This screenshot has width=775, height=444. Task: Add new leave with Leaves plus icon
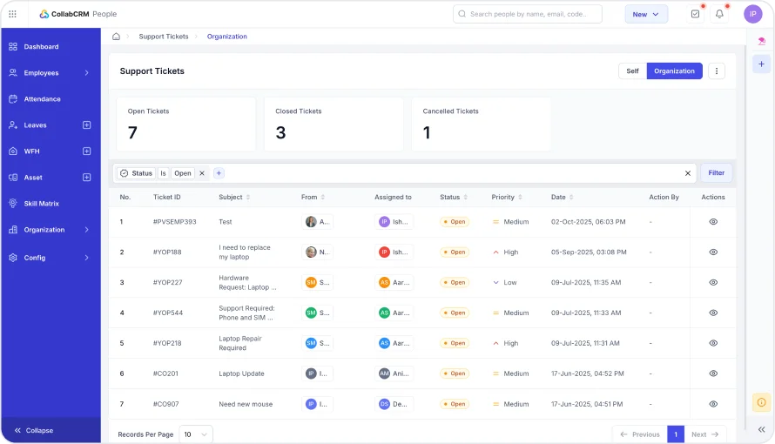(x=86, y=125)
